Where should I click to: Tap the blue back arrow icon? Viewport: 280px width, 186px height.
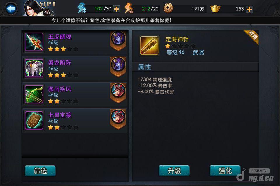coord(11,8)
